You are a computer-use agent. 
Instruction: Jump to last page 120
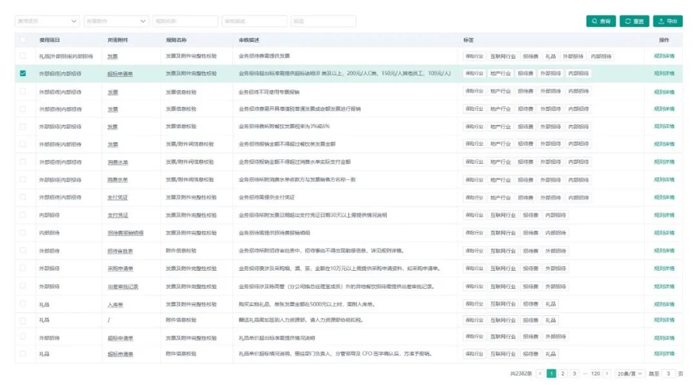pos(595,373)
